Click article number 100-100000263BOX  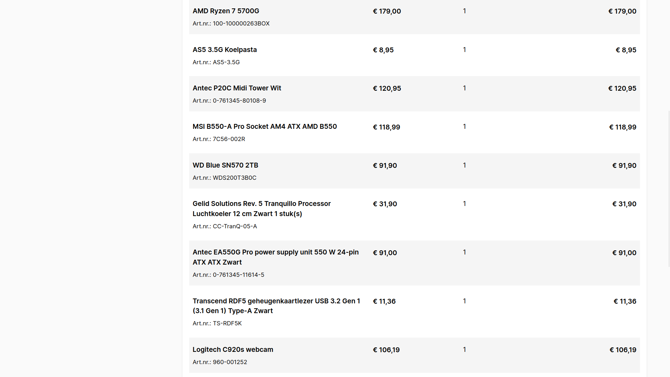[x=241, y=24]
